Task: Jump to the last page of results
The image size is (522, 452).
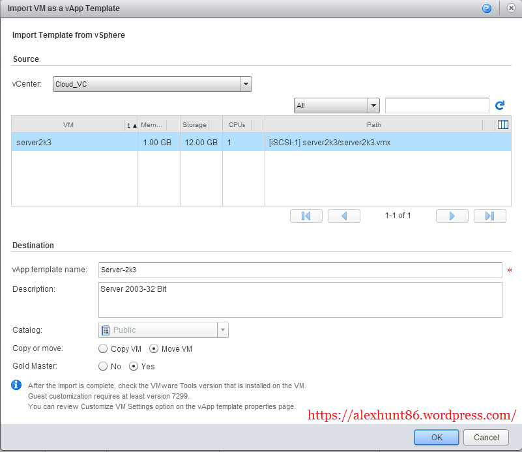Action: tap(489, 216)
